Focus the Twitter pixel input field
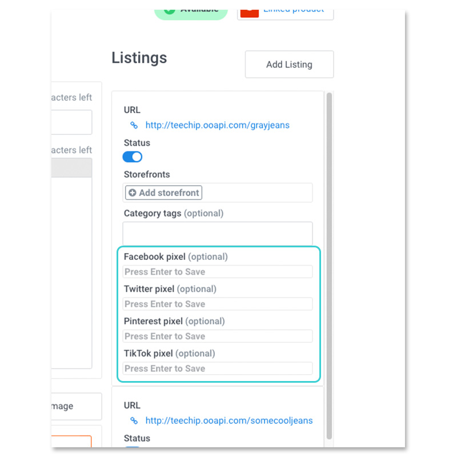Screen dimensions: 457x457 [218, 304]
